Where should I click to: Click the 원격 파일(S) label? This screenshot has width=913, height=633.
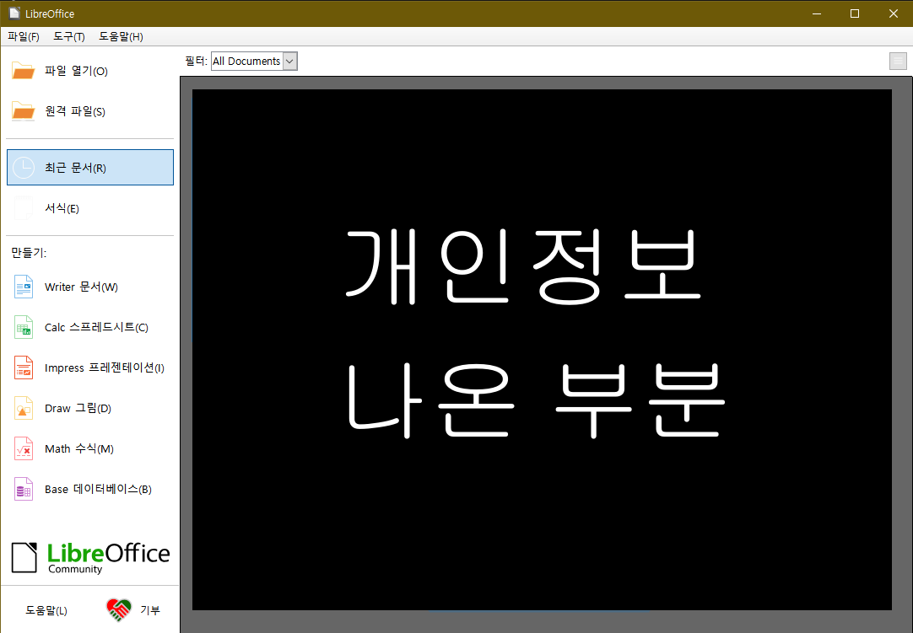pyautogui.click(x=75, y=111)
